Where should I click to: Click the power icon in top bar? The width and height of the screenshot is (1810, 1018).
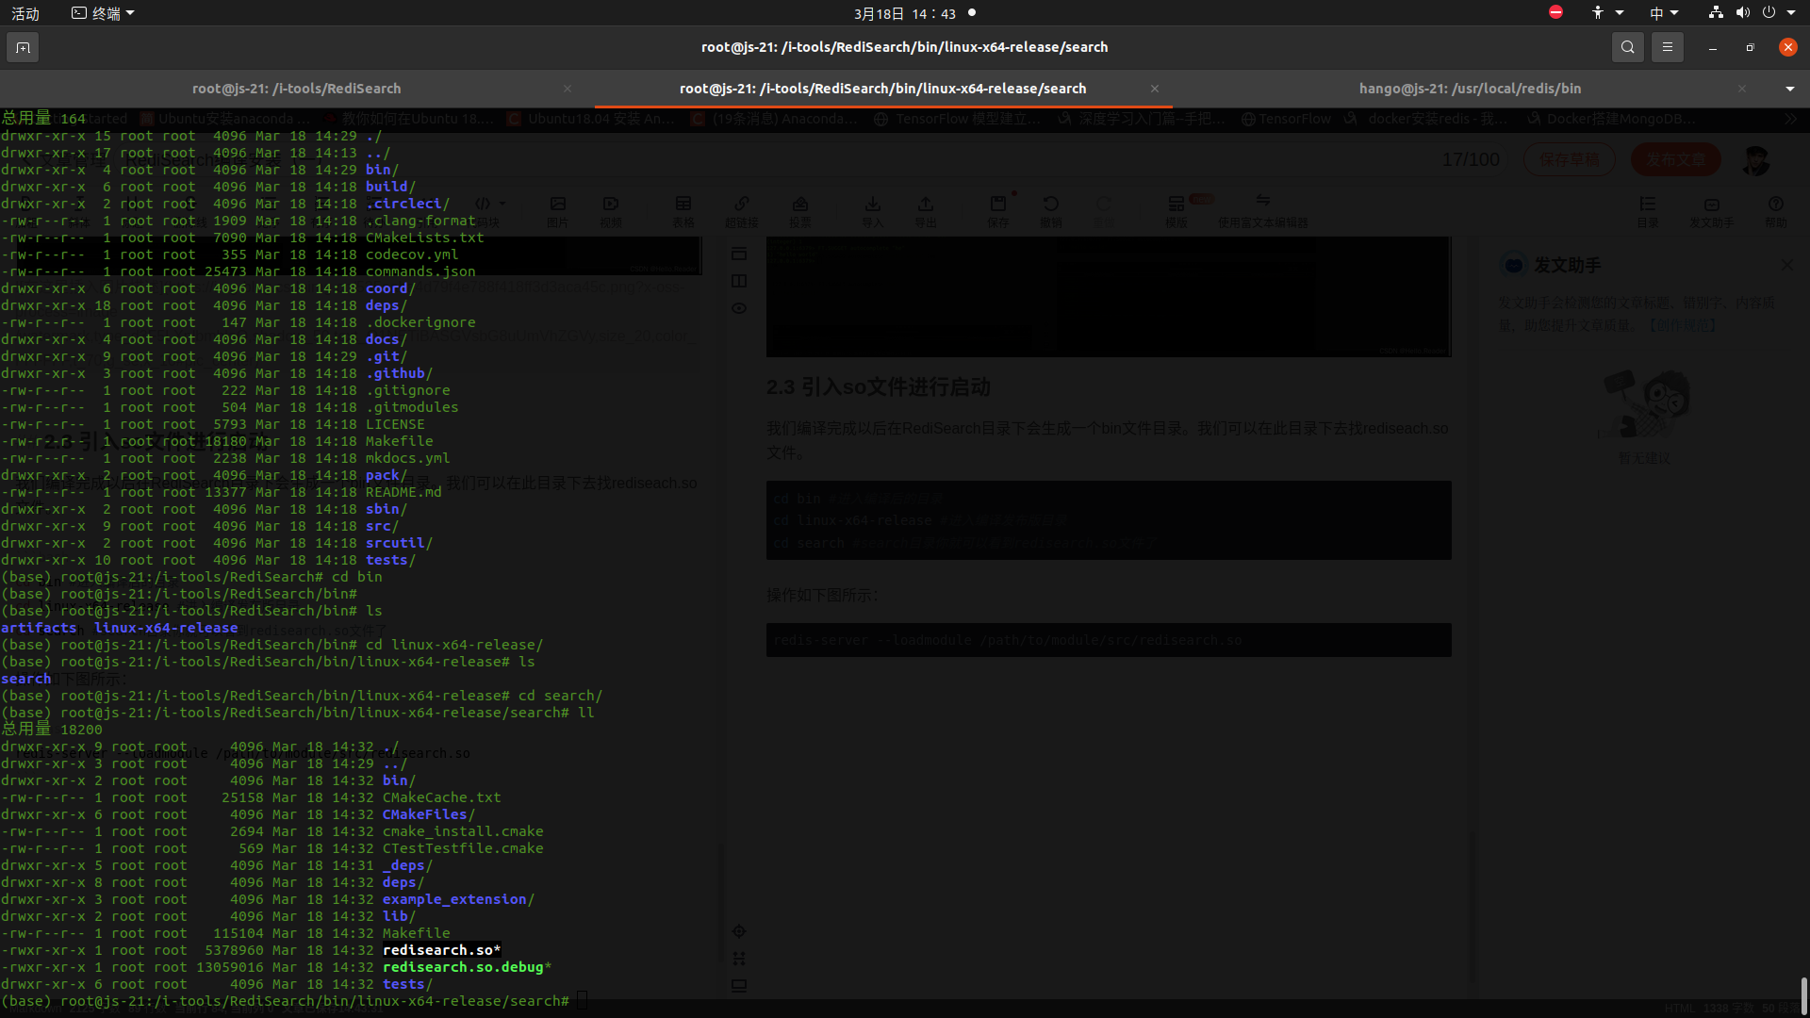[1769, 13]
